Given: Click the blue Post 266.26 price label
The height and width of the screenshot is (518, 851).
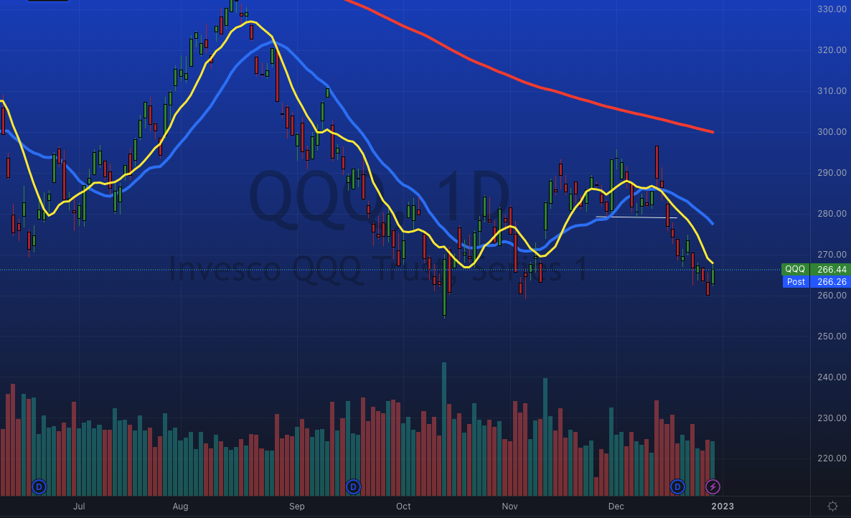Looking at the screenshot, I should coord(817,281).
